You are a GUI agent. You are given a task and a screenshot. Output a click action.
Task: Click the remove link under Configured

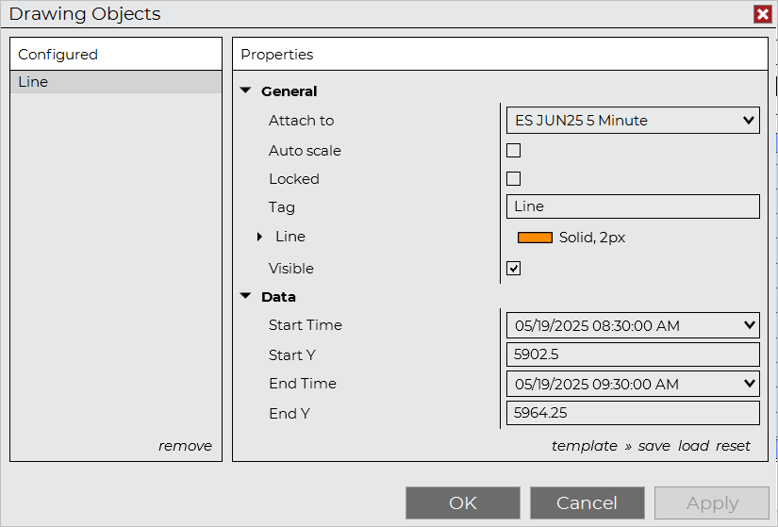click(185, 446)
